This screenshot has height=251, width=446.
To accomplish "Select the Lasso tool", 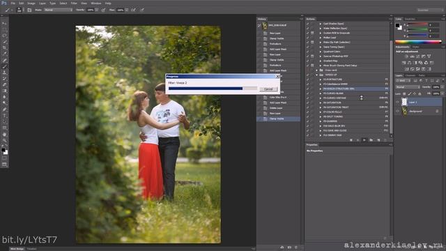I will [4, 36].
